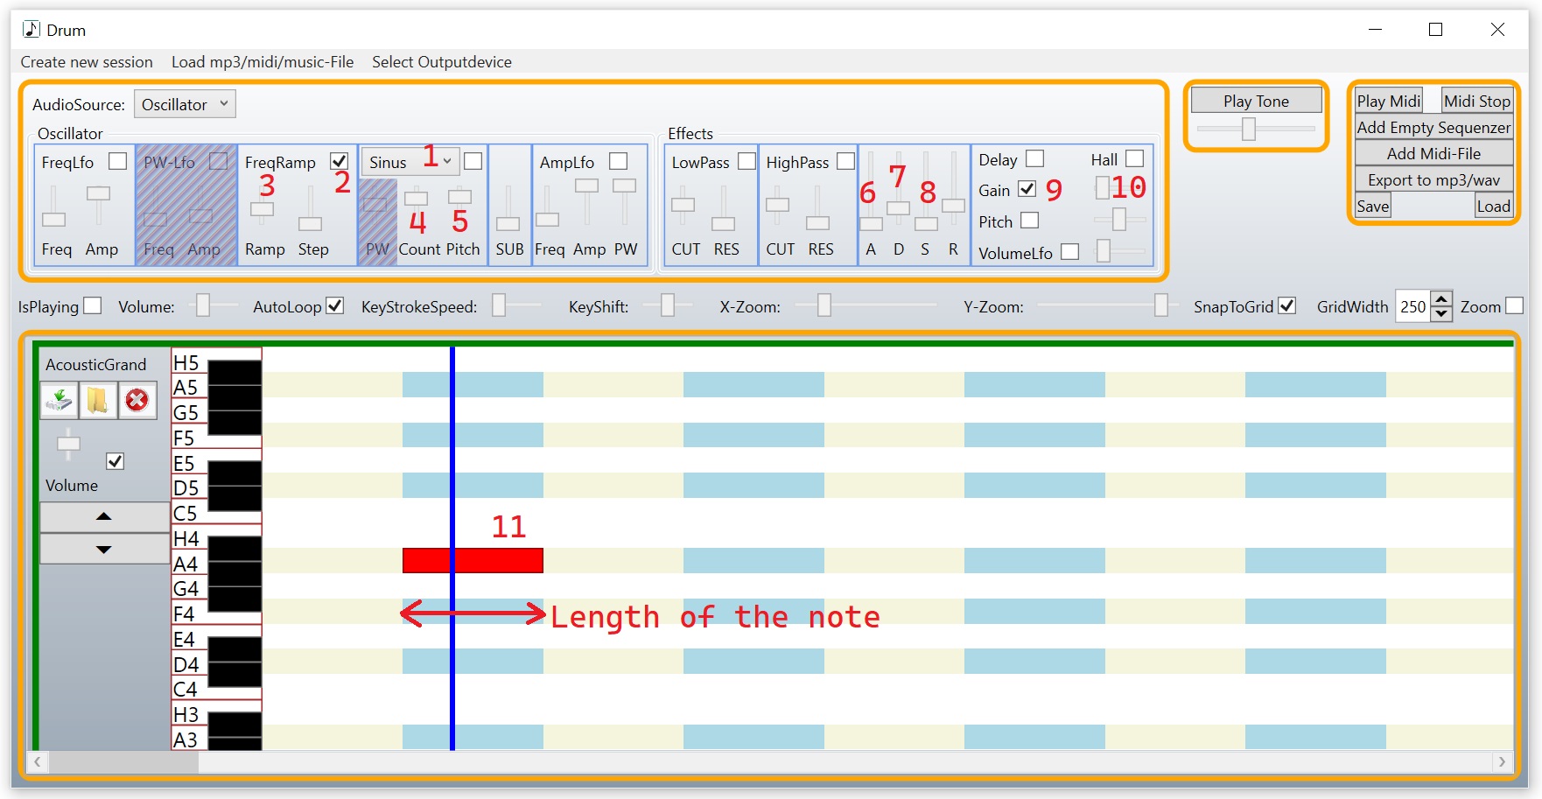
Task: Click the GridWidth increment arrow
Action: click(x=1441, y=298)
